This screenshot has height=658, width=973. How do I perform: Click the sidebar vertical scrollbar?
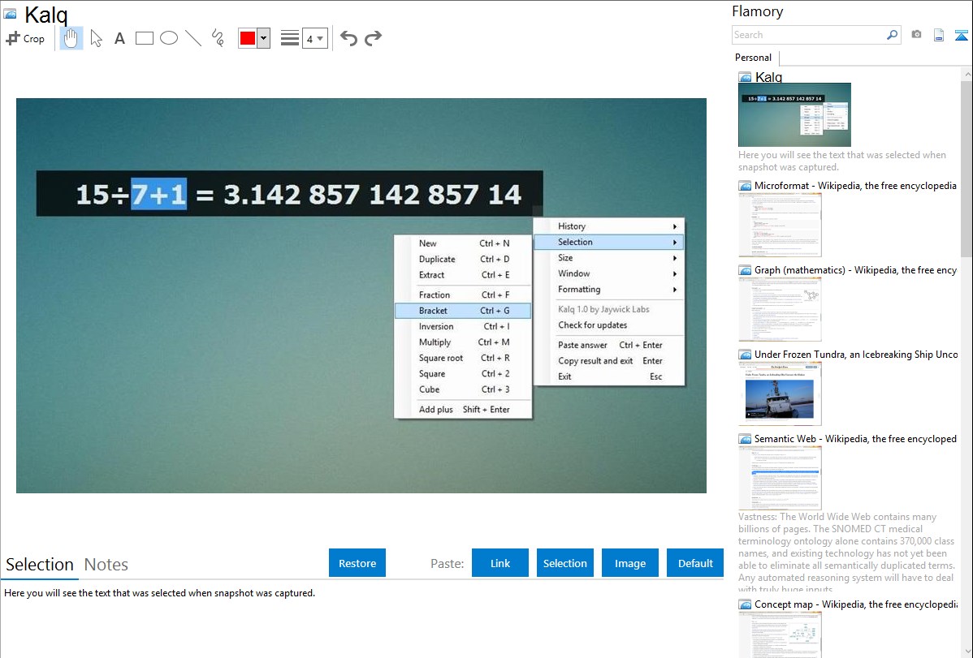click(967, 169)
